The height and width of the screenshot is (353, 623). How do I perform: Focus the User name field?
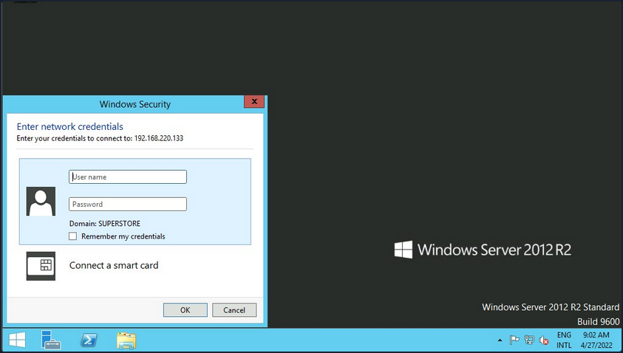pyautogui.click(x=128, y=177)
